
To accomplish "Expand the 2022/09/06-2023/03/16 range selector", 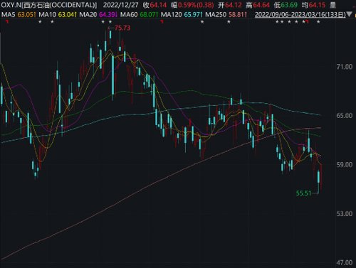I will (x=300, y=15).
